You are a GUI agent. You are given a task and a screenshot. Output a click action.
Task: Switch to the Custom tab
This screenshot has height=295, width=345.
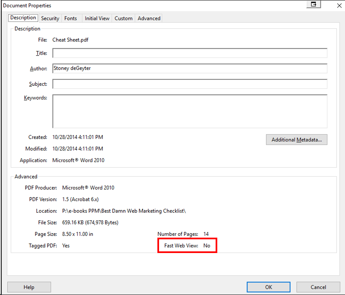coord(123,18)
